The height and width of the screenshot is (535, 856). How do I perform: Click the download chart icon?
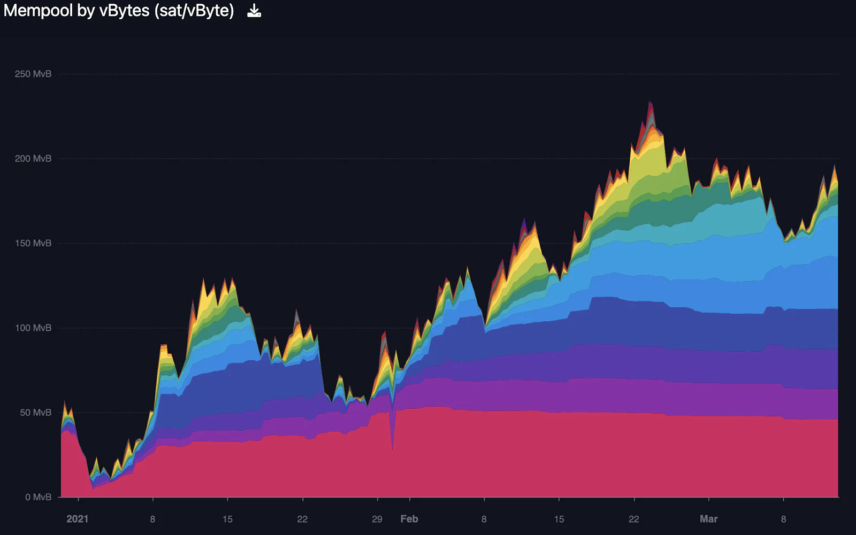(254, 11)
